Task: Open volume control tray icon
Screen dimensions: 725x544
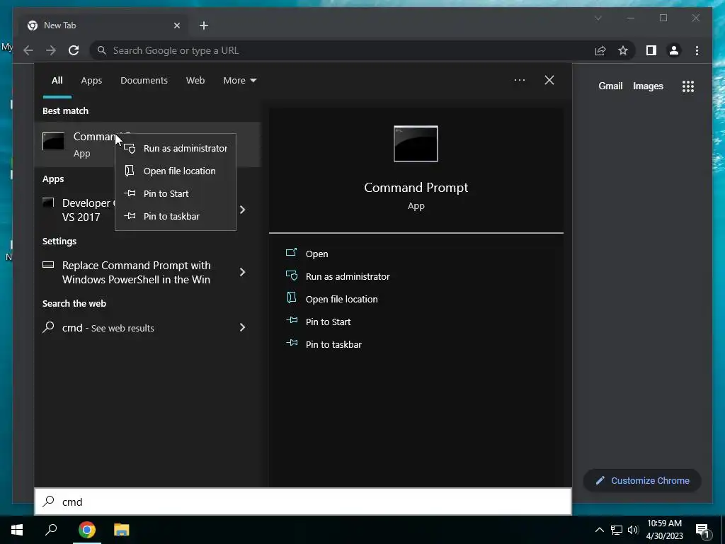Action: [x=633, y=530]
